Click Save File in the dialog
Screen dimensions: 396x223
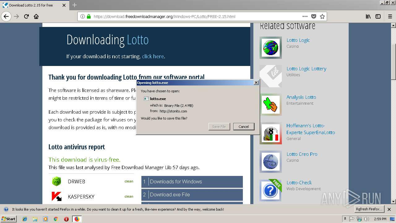tap(219, 126)
